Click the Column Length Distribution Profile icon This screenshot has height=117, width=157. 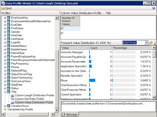click(12, 95)
